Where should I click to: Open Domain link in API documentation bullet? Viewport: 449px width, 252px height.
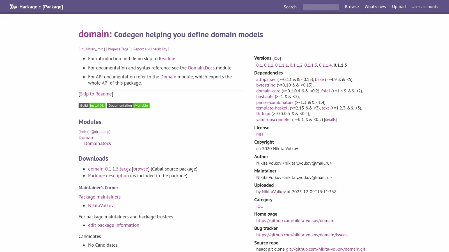(168, 77)
